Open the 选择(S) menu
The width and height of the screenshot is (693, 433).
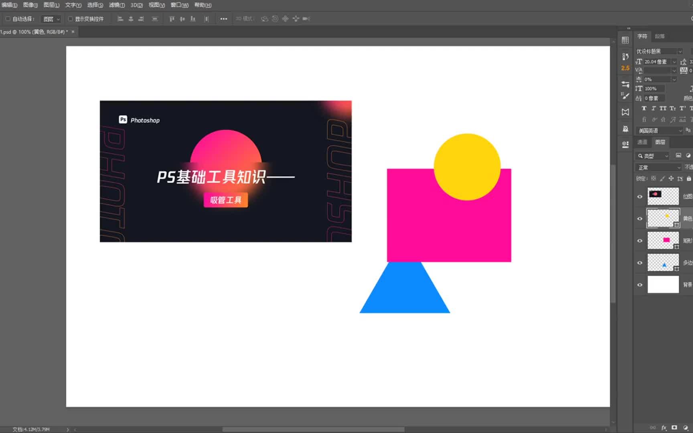[95, 5]
